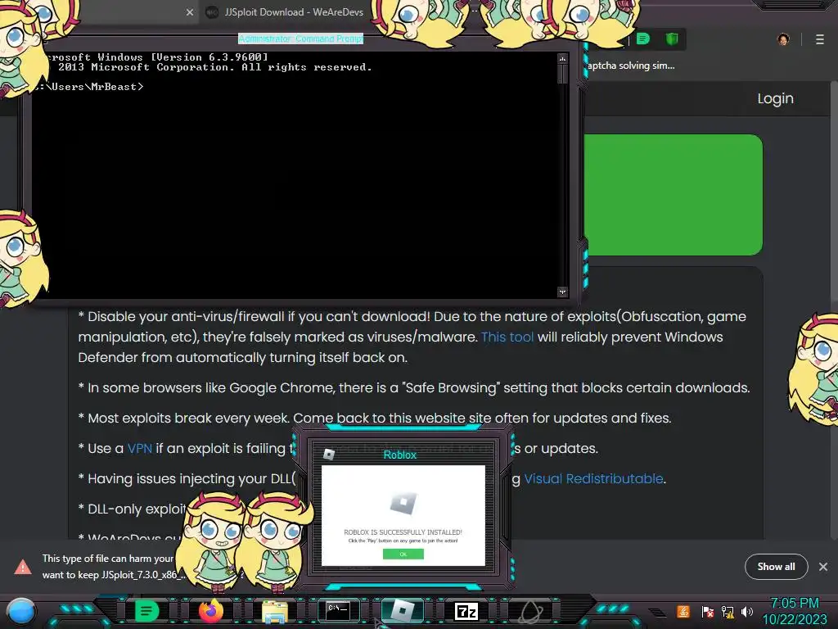Viewport: 838px width, 629px height.
Task: Open the Start orb on the taskbar
Action: (20, 611)
